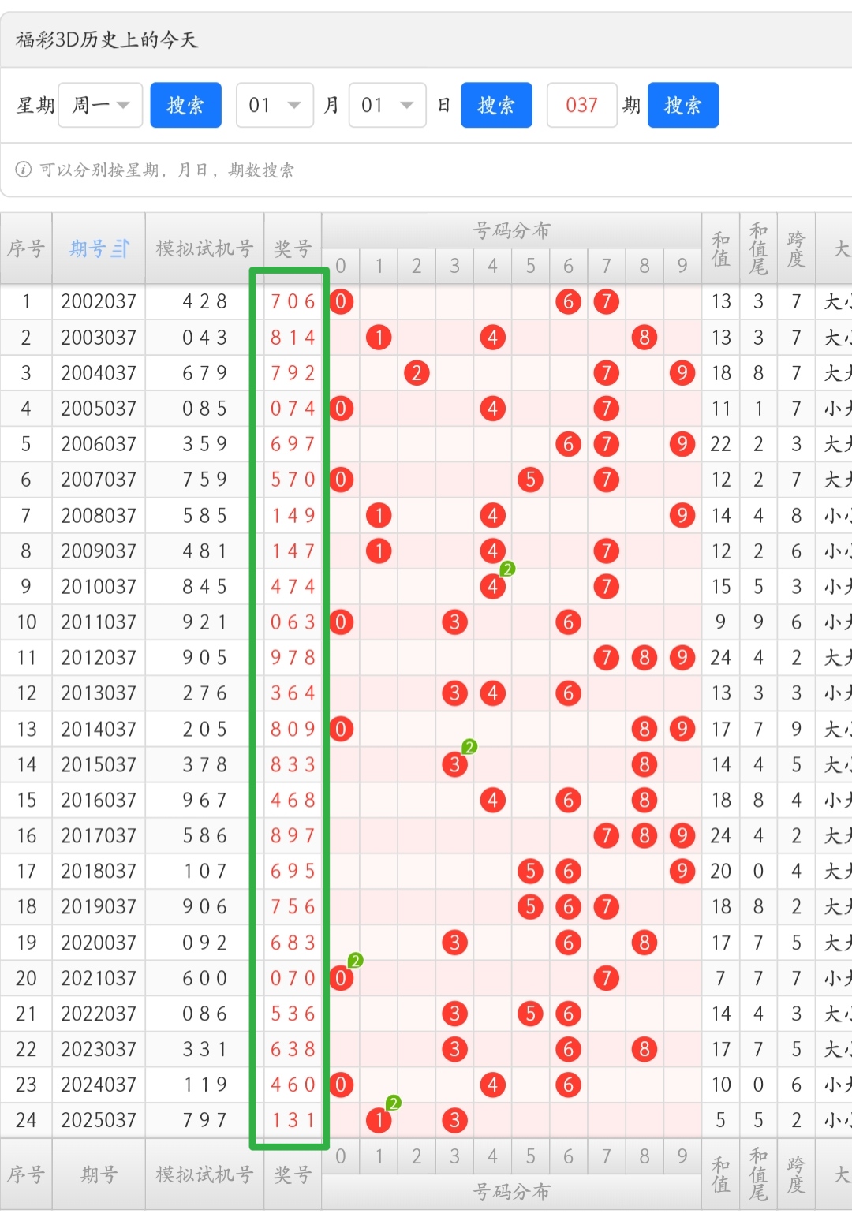Image resolution: width=852 pixels, height=1221 pixels.
Task: Click red ball 5 in row 2022037
Action: pos(530,1014)
